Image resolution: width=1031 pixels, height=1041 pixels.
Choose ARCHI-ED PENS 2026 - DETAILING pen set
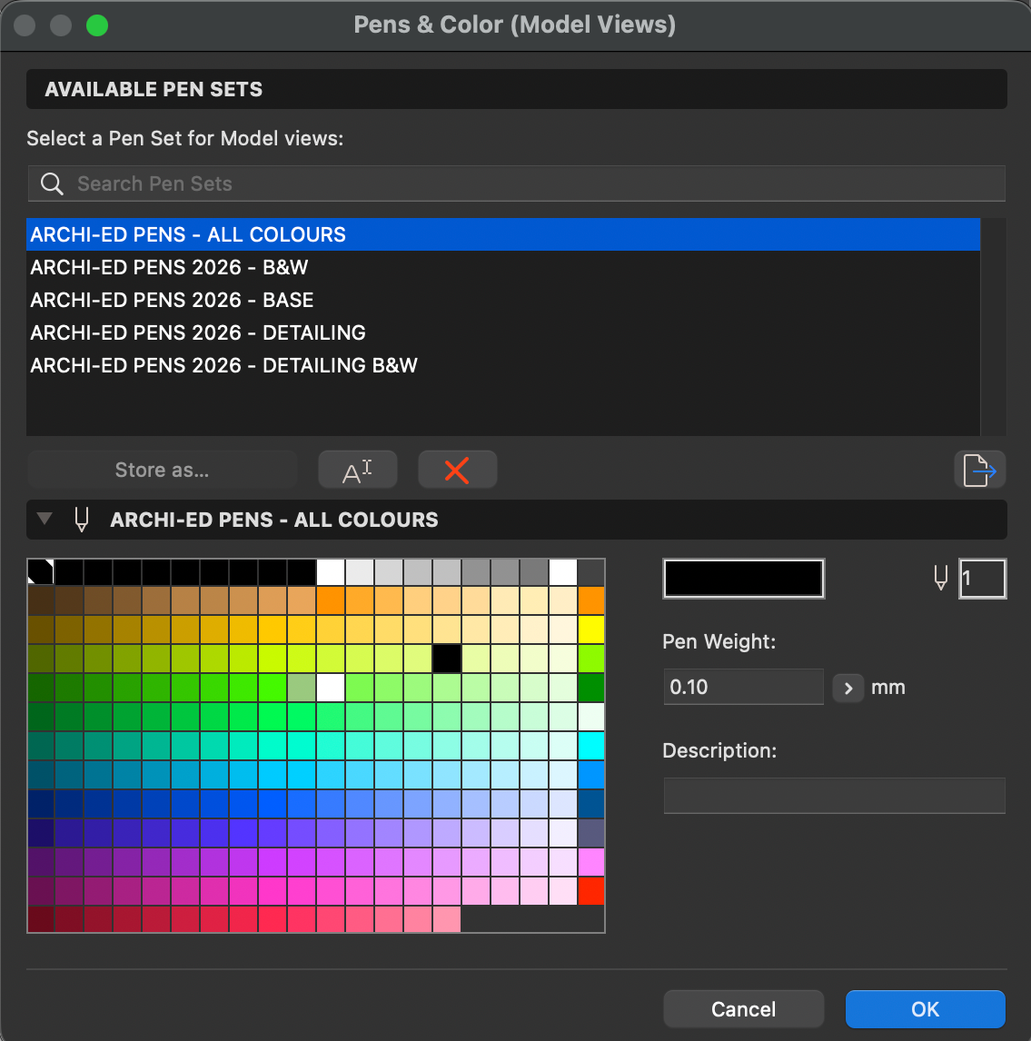(198, 332)
